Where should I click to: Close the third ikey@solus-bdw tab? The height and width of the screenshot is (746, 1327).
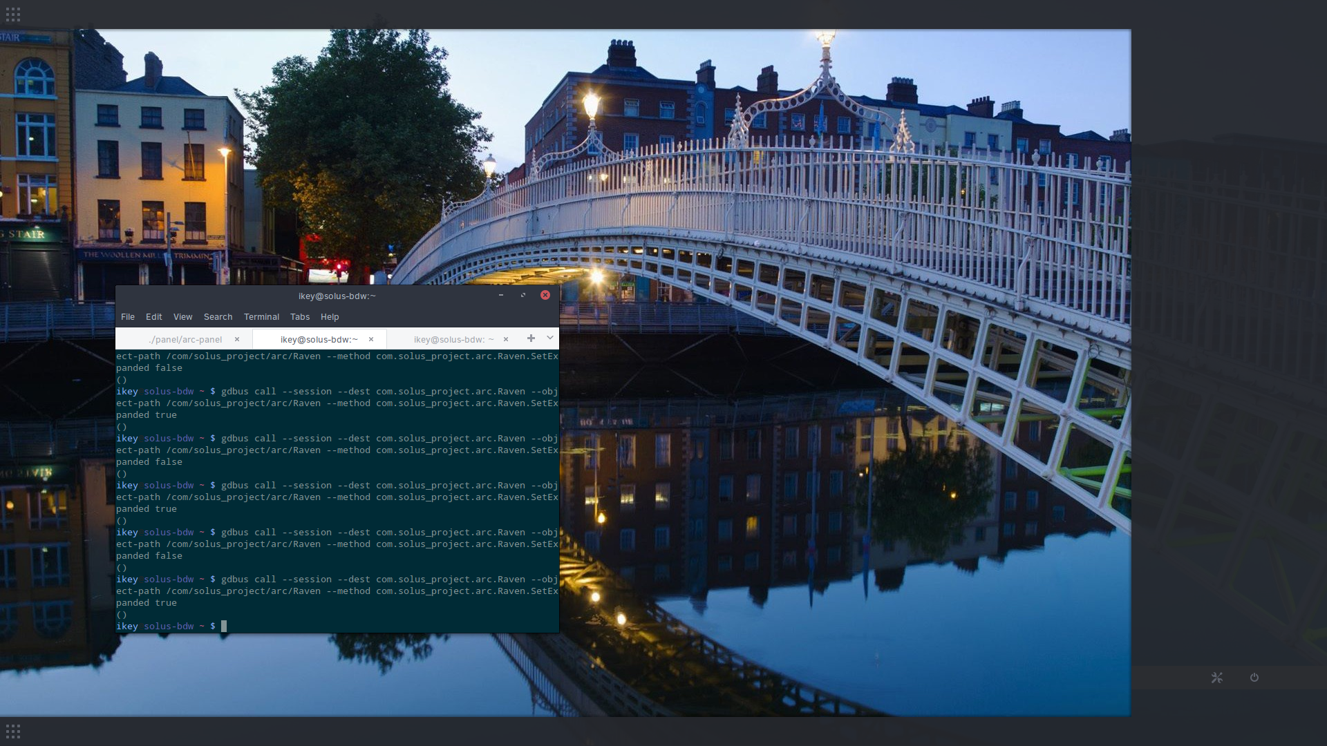click(x=506, y=339)
